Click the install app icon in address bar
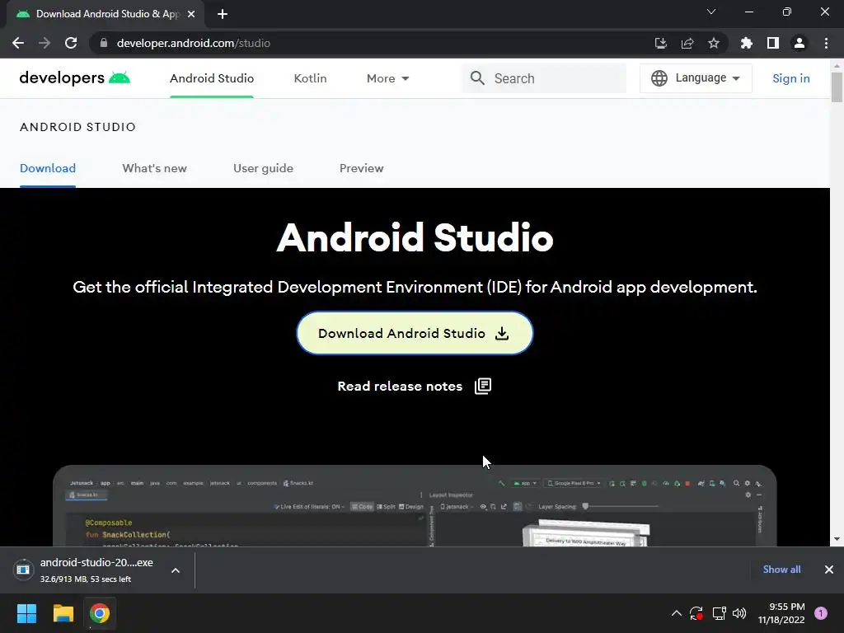The width and height of the screenshot is (844, 633). (660, 43)
